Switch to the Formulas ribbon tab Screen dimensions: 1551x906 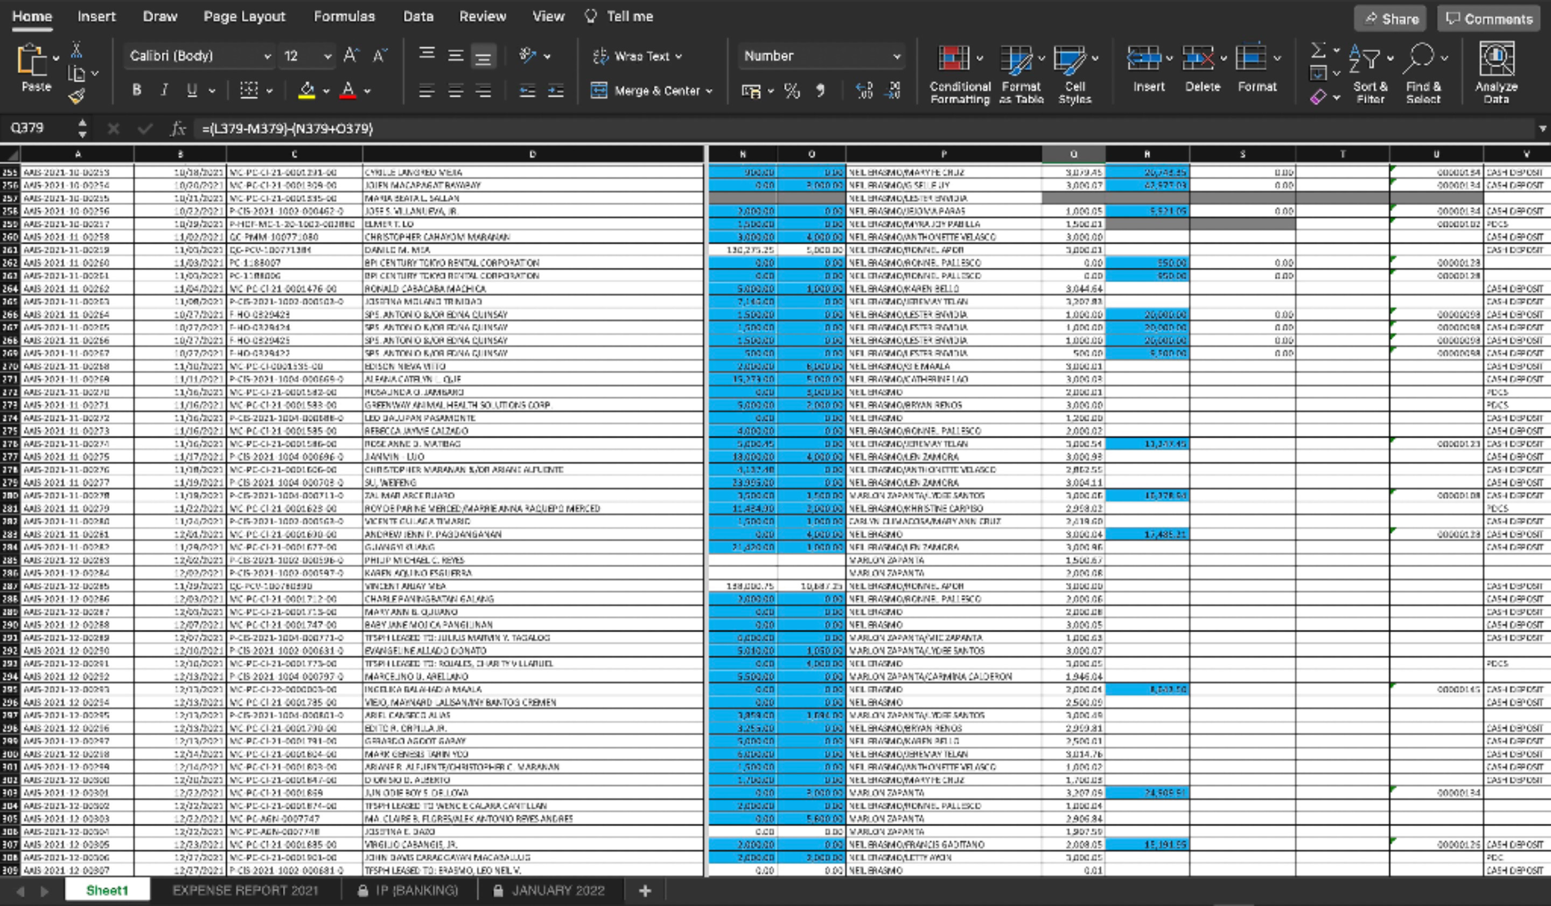[344, 17]
